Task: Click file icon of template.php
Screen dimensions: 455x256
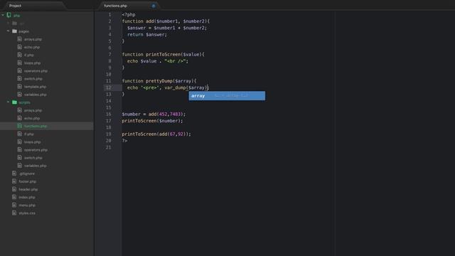Action: click(x=20, y=87)
